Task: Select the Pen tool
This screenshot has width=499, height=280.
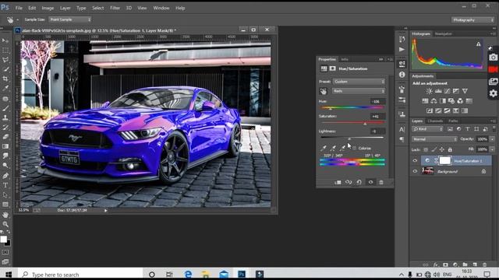Action: pos(5,176)
